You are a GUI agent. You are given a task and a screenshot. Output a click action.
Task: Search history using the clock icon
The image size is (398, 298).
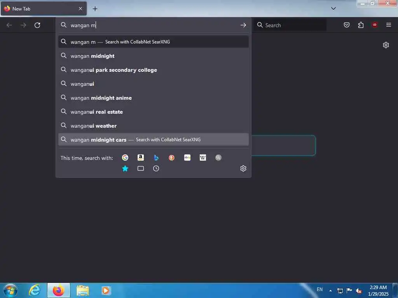tap(156, 168)
